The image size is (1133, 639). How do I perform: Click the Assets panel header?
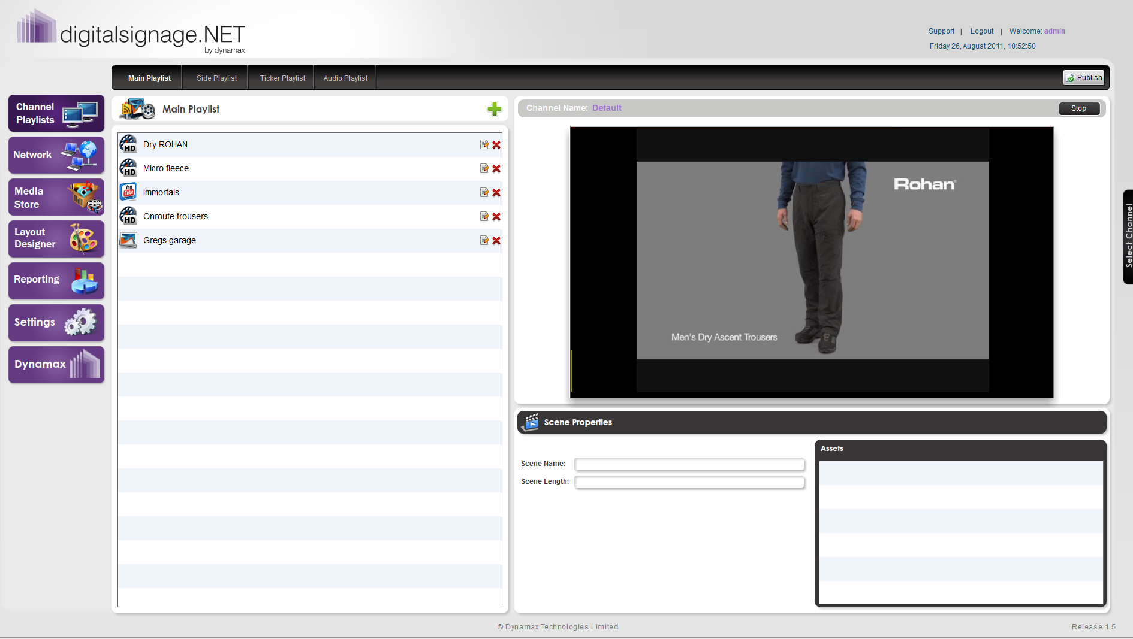pyautogui.click(x=960, y=449)
